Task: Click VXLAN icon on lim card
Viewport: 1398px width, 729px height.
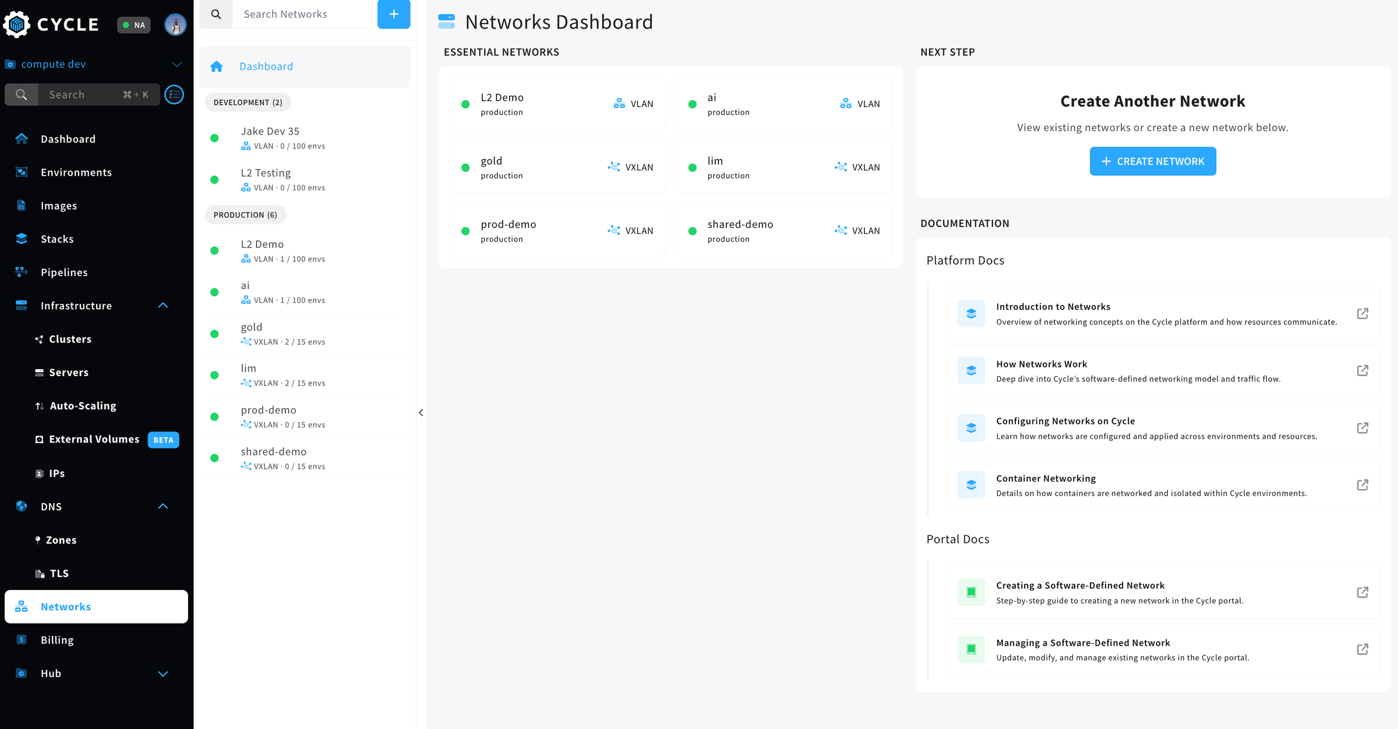Action: 841,167
